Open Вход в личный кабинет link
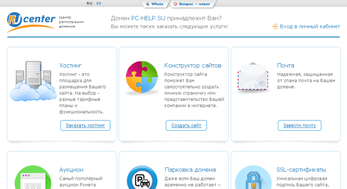The width and height of the screenshot is (347, 189). (310, 26)
